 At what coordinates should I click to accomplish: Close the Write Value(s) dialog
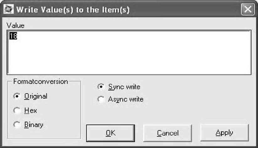point(247,9)
